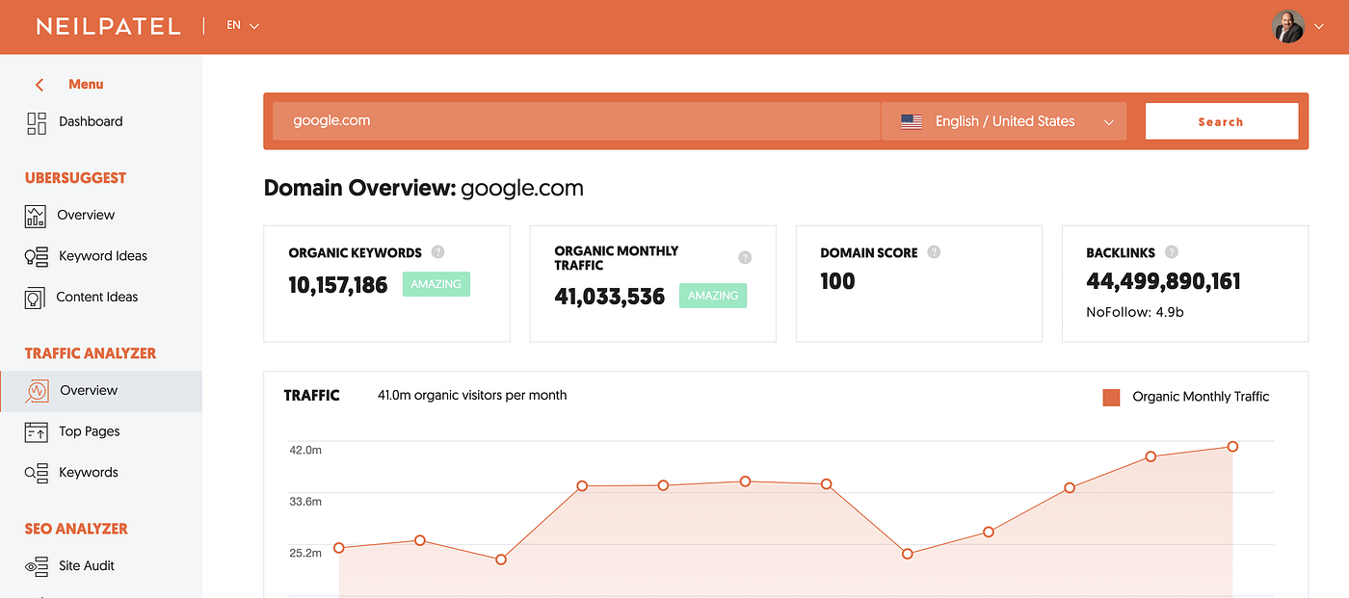Open Top Pages

(x=90, y=431)
